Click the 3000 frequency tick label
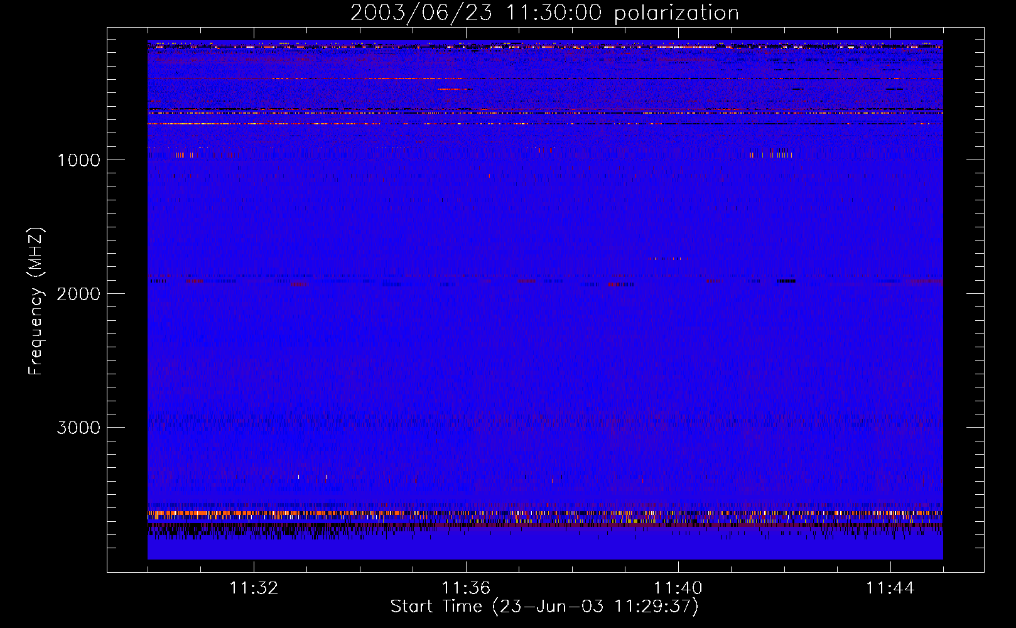The height and width of the screenshot is (628, 1016). 78,428
